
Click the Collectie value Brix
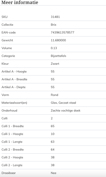(x=54, y=25)
